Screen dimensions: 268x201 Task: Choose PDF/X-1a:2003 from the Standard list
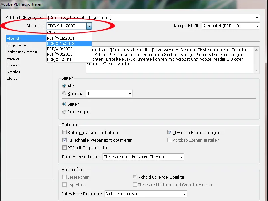(x=69, y=44)
